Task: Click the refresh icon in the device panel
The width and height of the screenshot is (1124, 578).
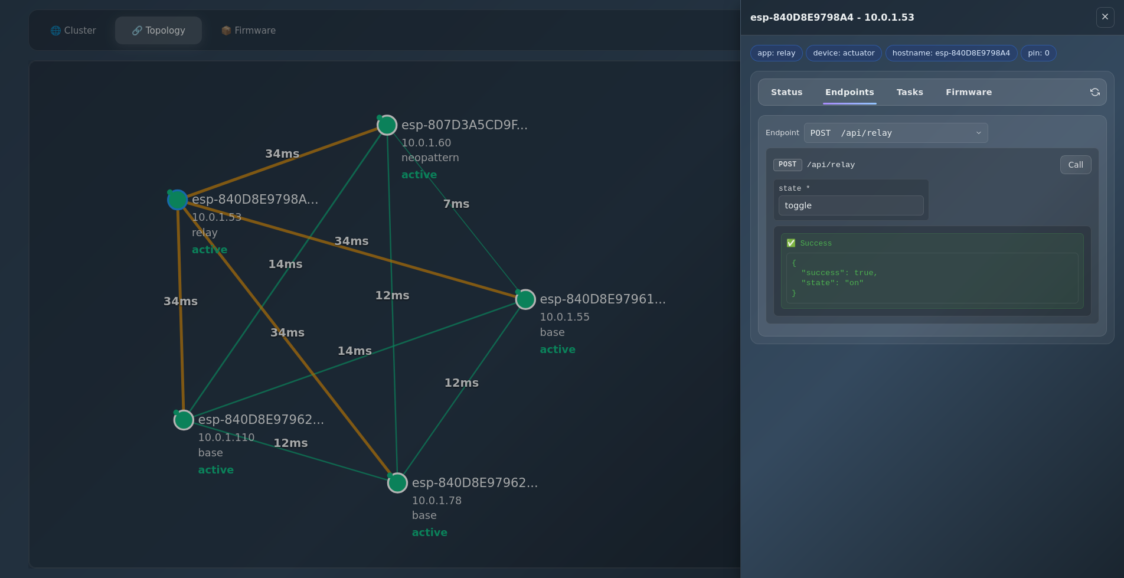Action: [1094, 92]
